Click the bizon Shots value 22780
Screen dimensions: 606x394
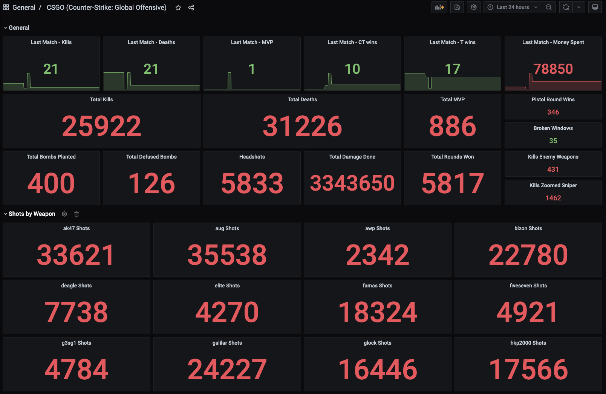tap(528, 255)
